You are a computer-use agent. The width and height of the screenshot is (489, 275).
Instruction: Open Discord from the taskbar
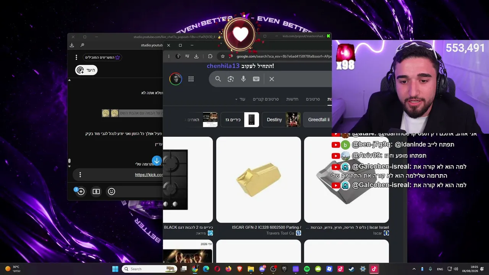262,269
